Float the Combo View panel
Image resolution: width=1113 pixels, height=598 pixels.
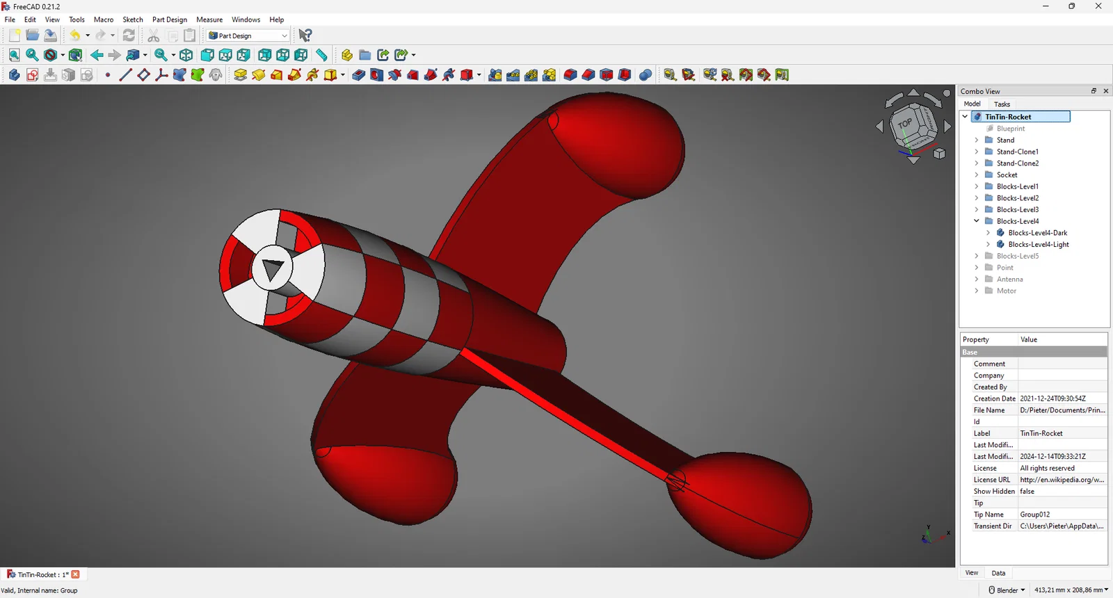point(1094,91)
